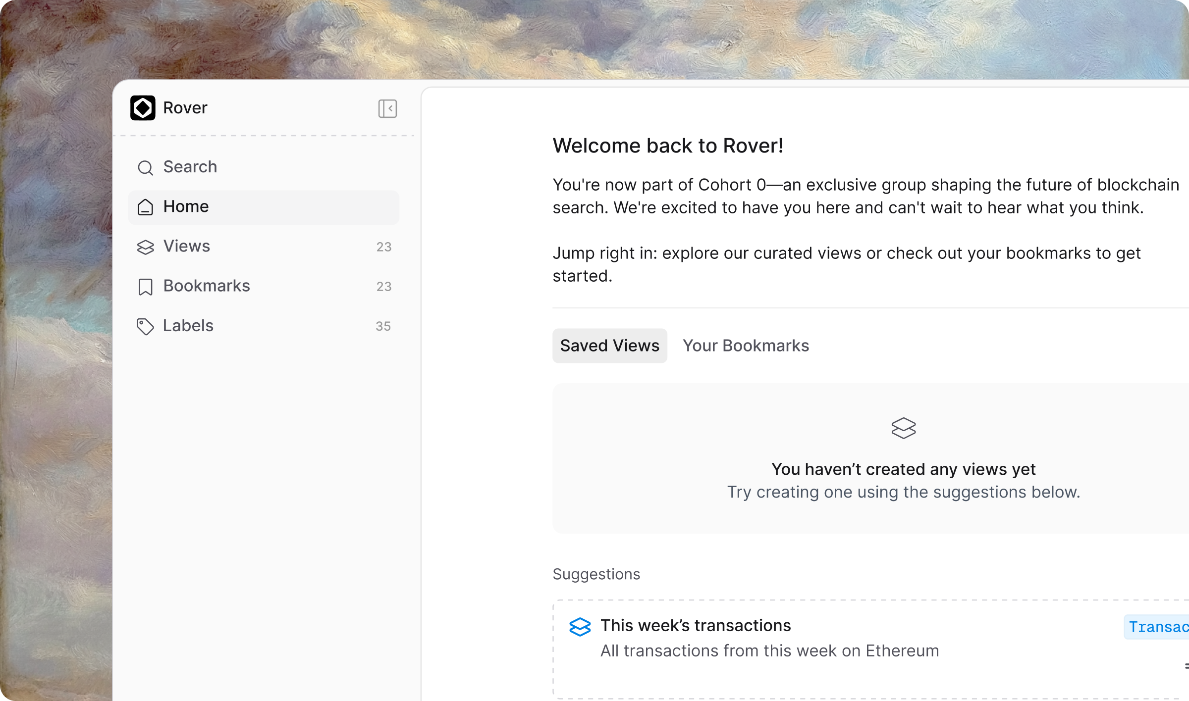This screenshot has width=1189, height=701.
Task: Click the Rover workspace name
Action: pyautogui.click(x=185, y=108)
